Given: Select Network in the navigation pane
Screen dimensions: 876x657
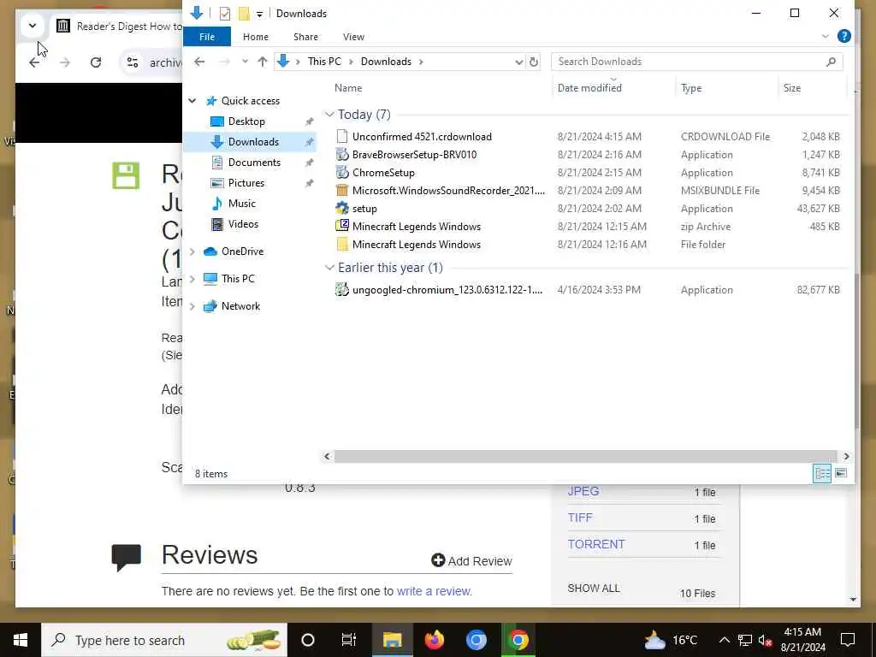Looking at the screenshot, I should click(240, 306).
